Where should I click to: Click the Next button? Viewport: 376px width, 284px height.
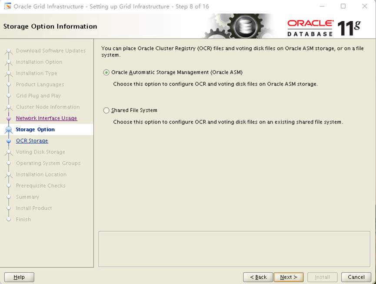coord(289,277)
